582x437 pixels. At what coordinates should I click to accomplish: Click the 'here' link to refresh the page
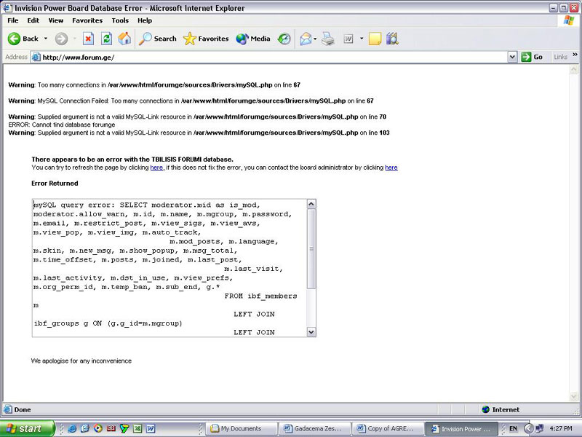tap(156, 168)
